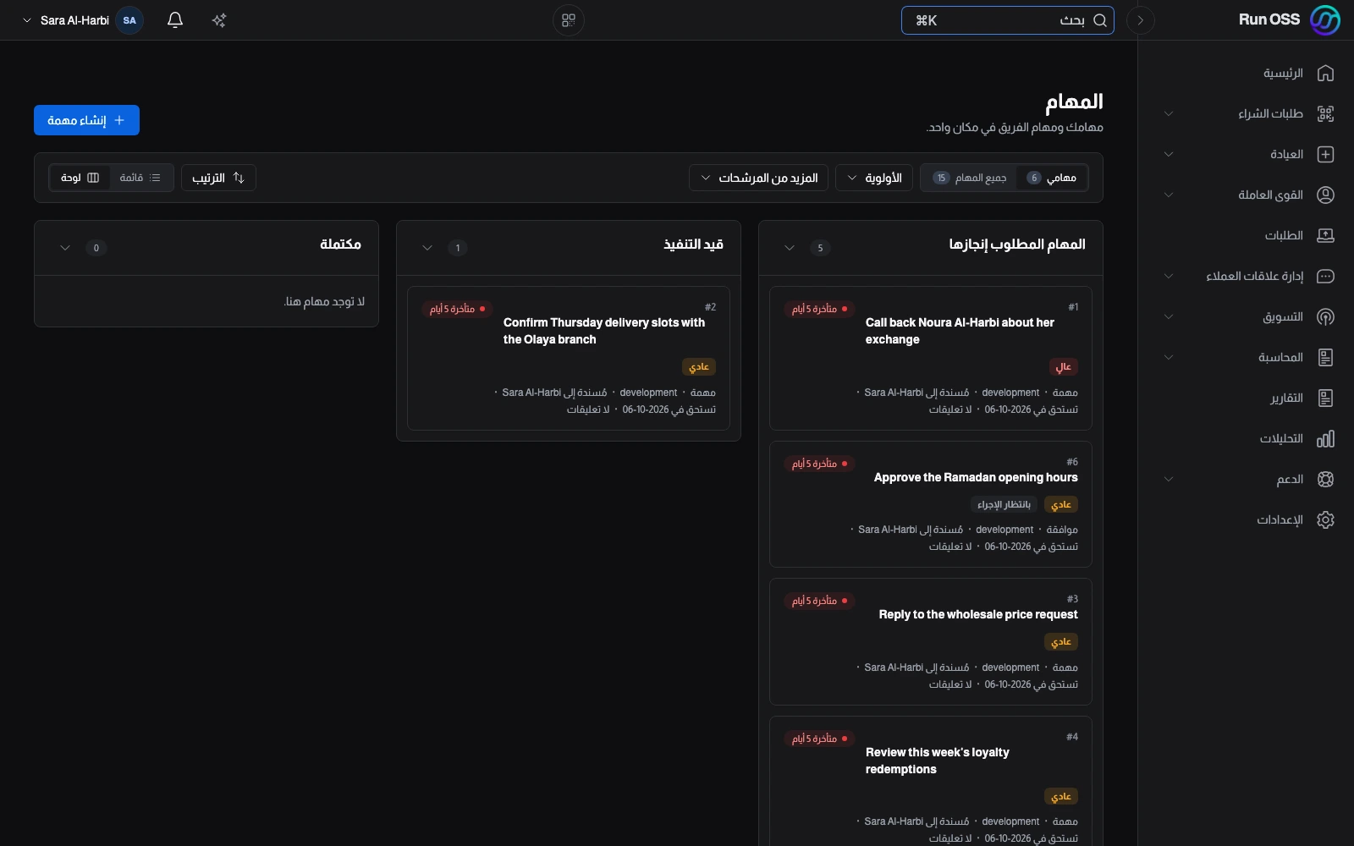Screen dimensions: 1354x846
Task: Click the التحليلات bar chart icon
Action: point(1325,438)
